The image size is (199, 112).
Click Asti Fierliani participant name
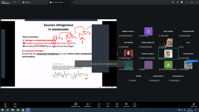128,42
